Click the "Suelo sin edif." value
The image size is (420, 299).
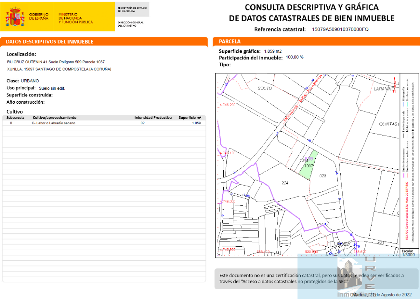tap(52, 88)
